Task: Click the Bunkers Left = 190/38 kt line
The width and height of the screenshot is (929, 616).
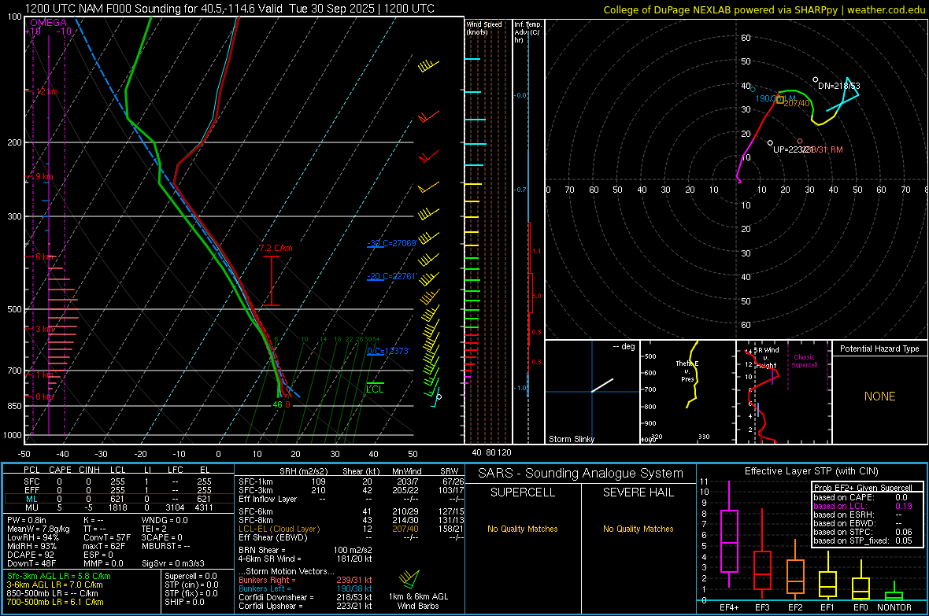Action: (305, 588)
